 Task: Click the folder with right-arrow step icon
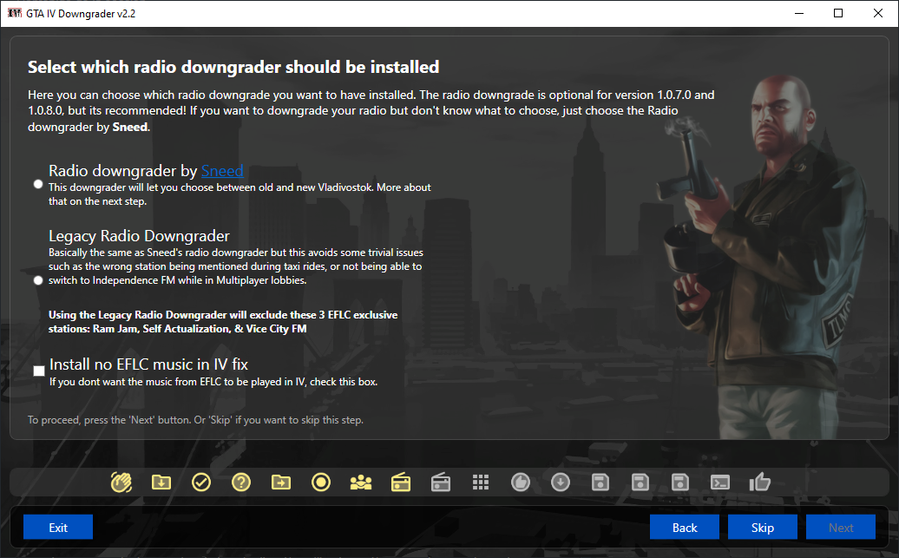pos(281,483)
